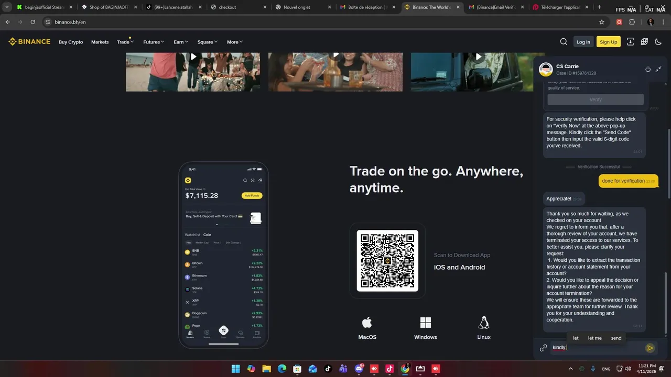Screen dimensions: 671x377
Task: End chat with the power icon
Action: [648, 69]
